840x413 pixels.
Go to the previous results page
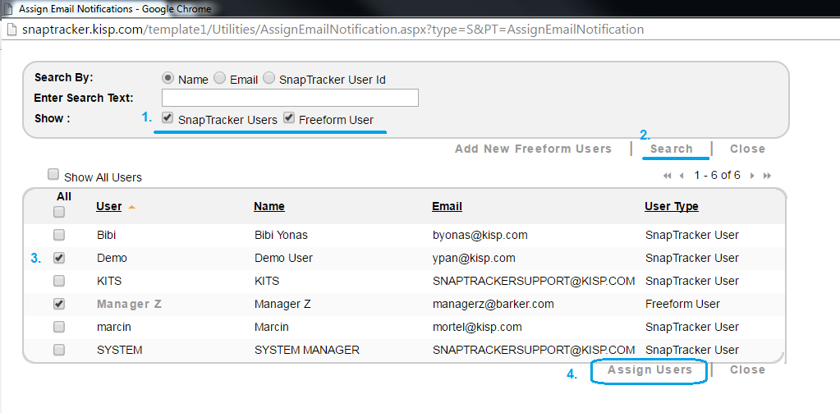[x=681, y=176]
